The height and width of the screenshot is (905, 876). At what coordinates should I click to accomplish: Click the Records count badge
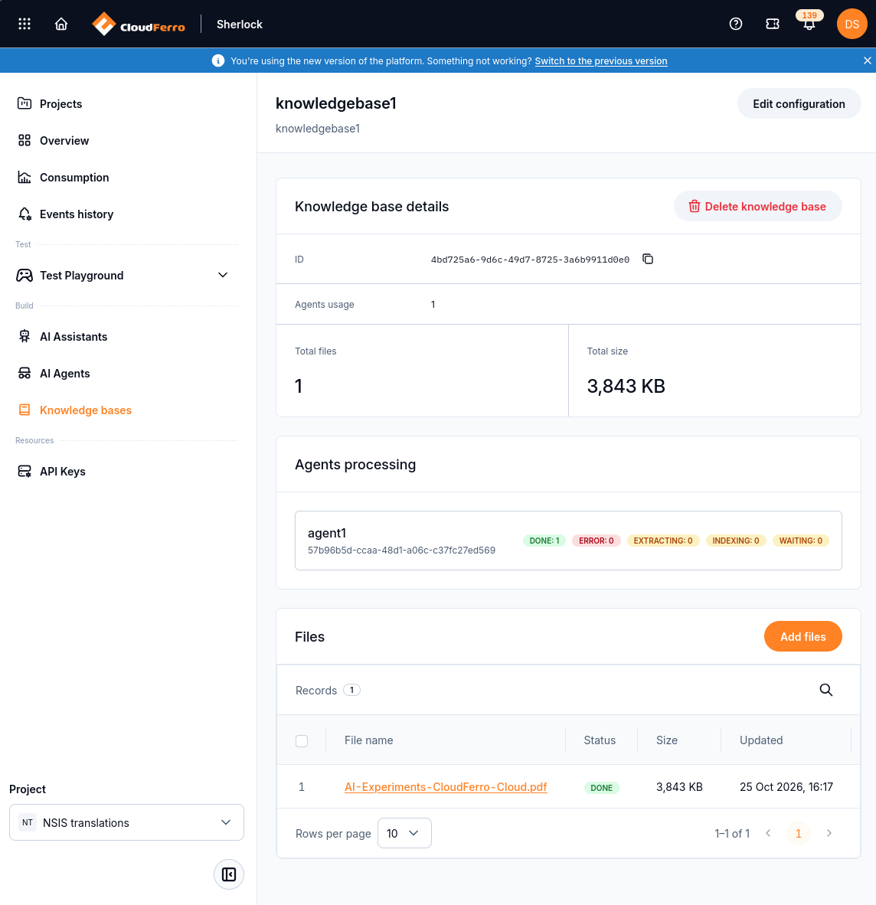(x=351, y=690)
